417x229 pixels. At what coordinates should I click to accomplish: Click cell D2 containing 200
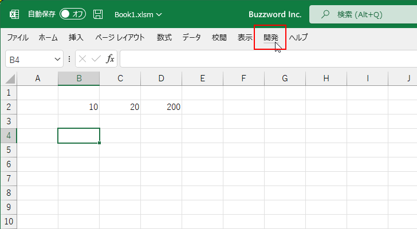[x=162, y=107]
